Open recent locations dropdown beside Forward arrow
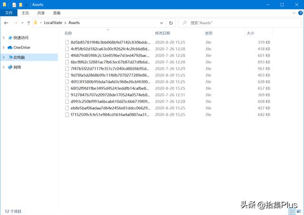The image size is (304, 215). [22, 22]
